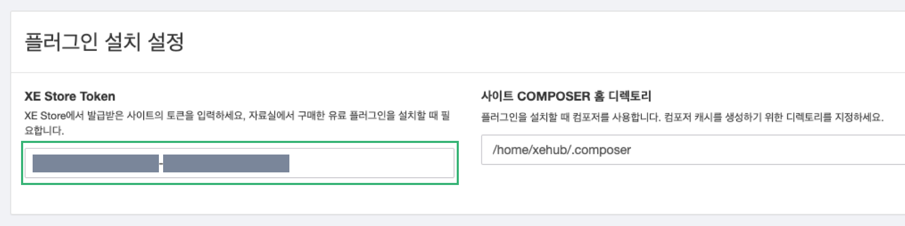Click '요합니다.' on the description's second line

(44, 130)
